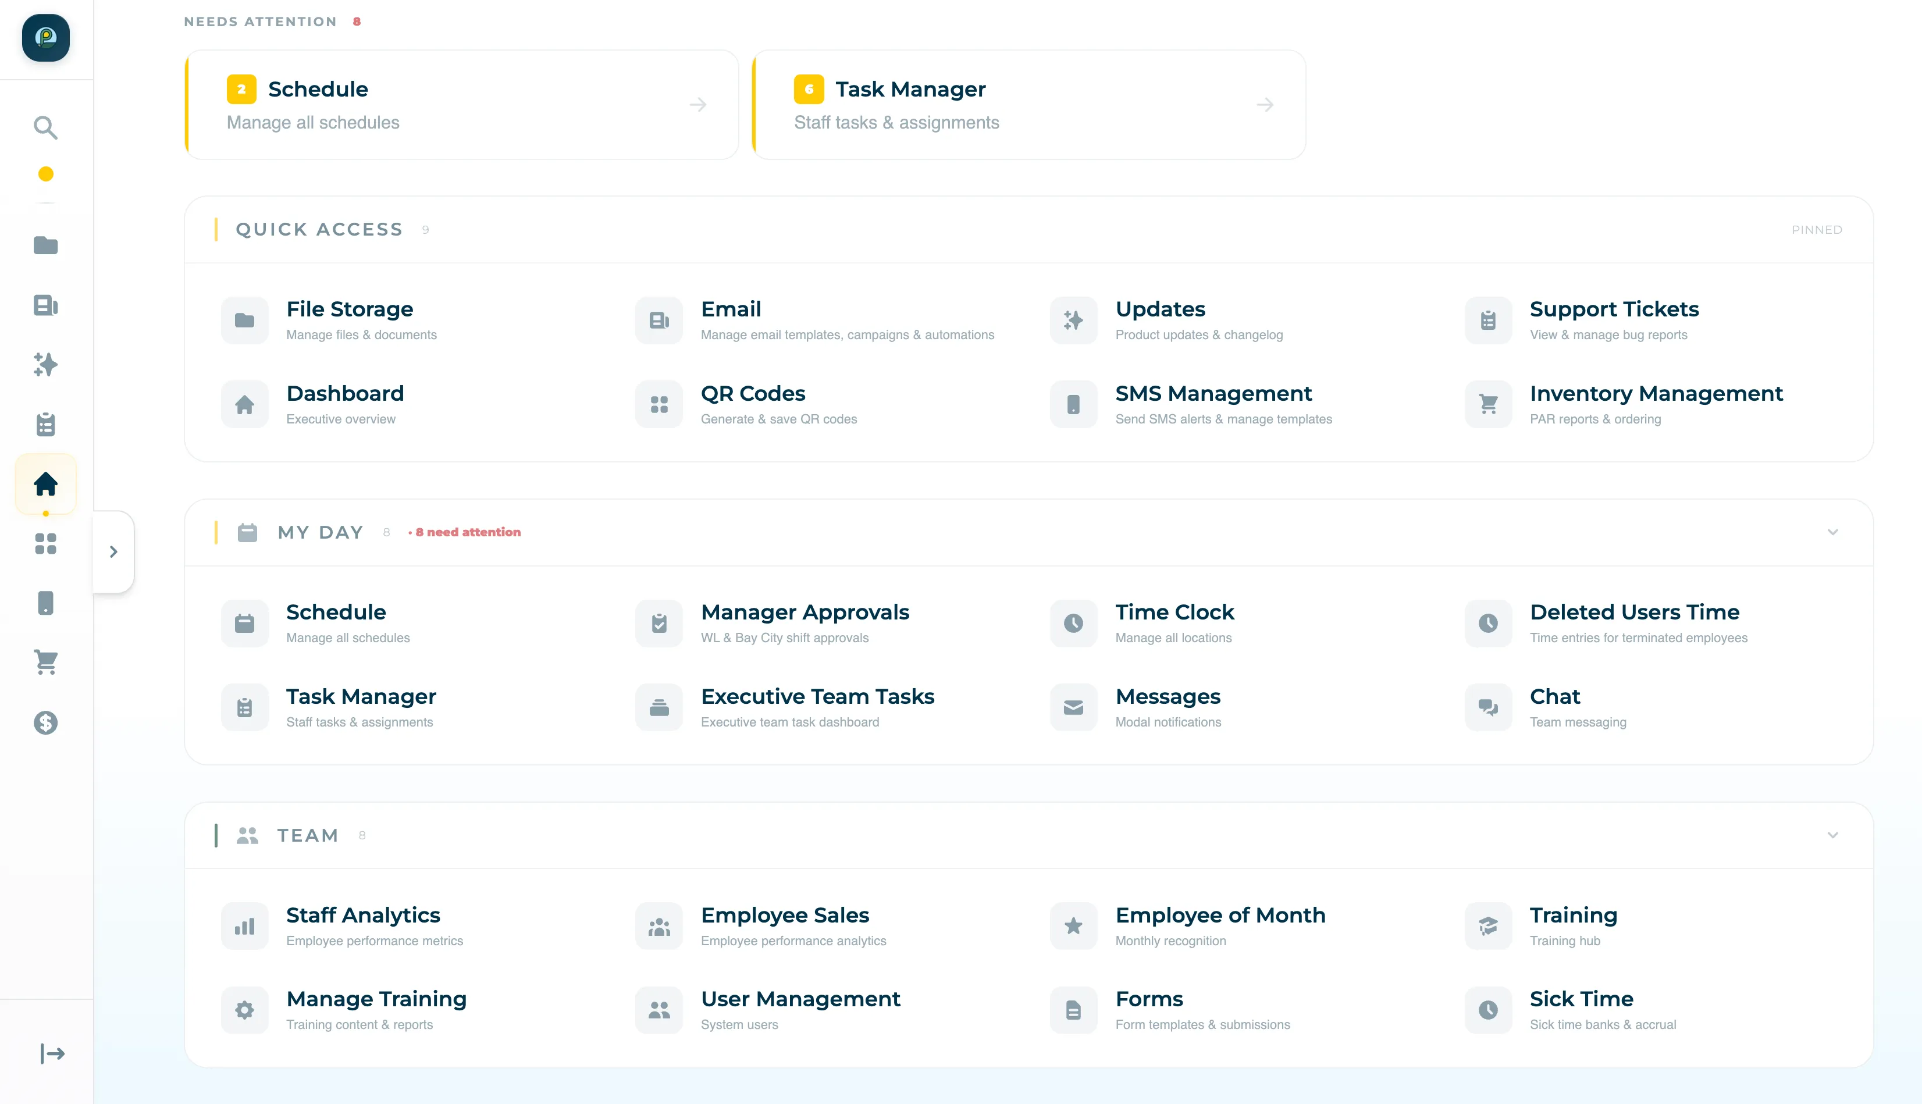Open the shopping cart icon in sidebar
Screen dimensions: 1922x1104
coord(45,662)
